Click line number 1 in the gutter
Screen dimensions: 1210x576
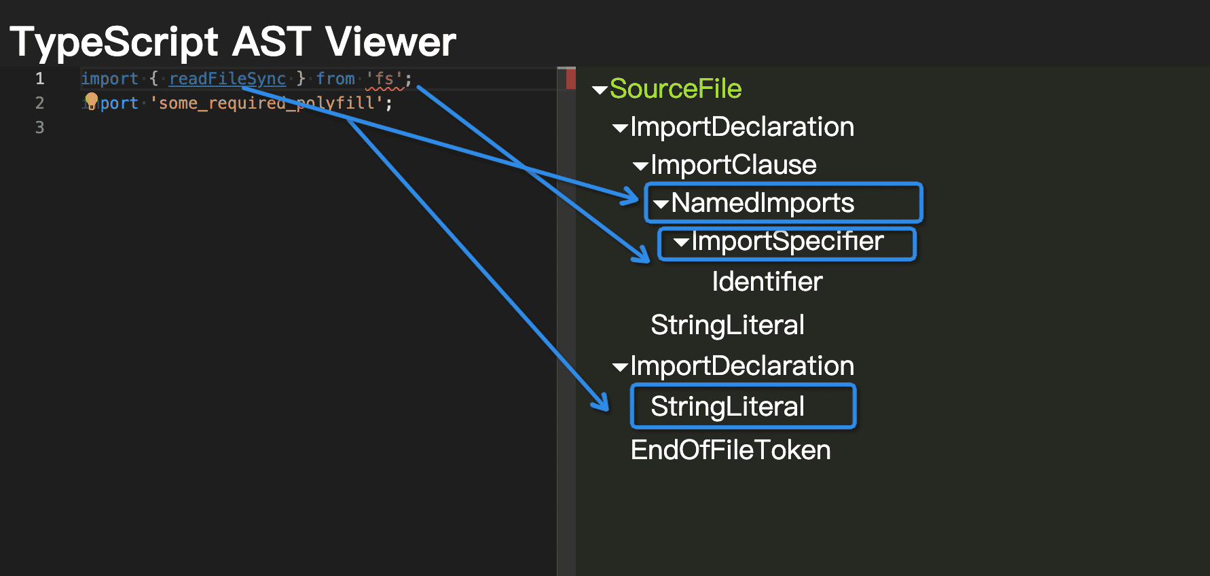coord(40,79)
